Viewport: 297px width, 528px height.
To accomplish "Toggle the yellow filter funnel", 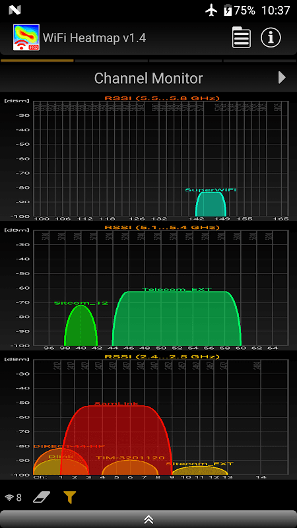I will pos(70,497).
